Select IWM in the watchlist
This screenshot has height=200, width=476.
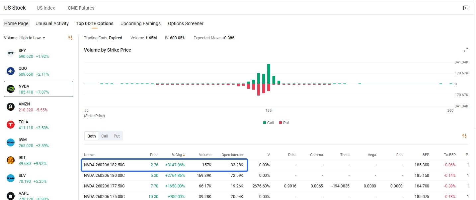39,142
